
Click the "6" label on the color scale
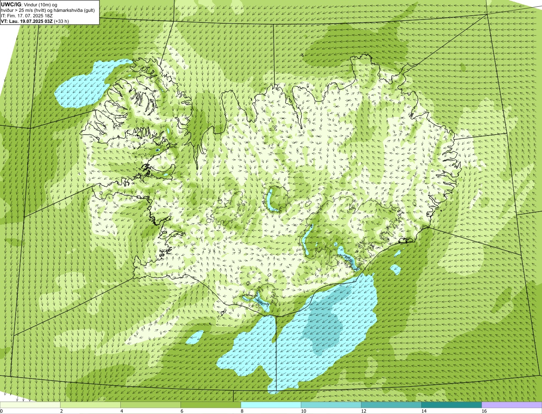click(x=182, y=411)
